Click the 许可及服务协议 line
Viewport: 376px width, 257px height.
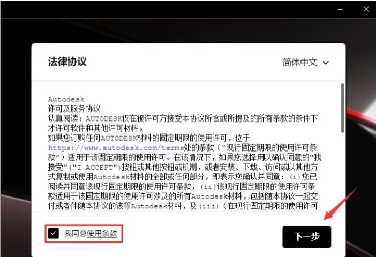[74, 109]
